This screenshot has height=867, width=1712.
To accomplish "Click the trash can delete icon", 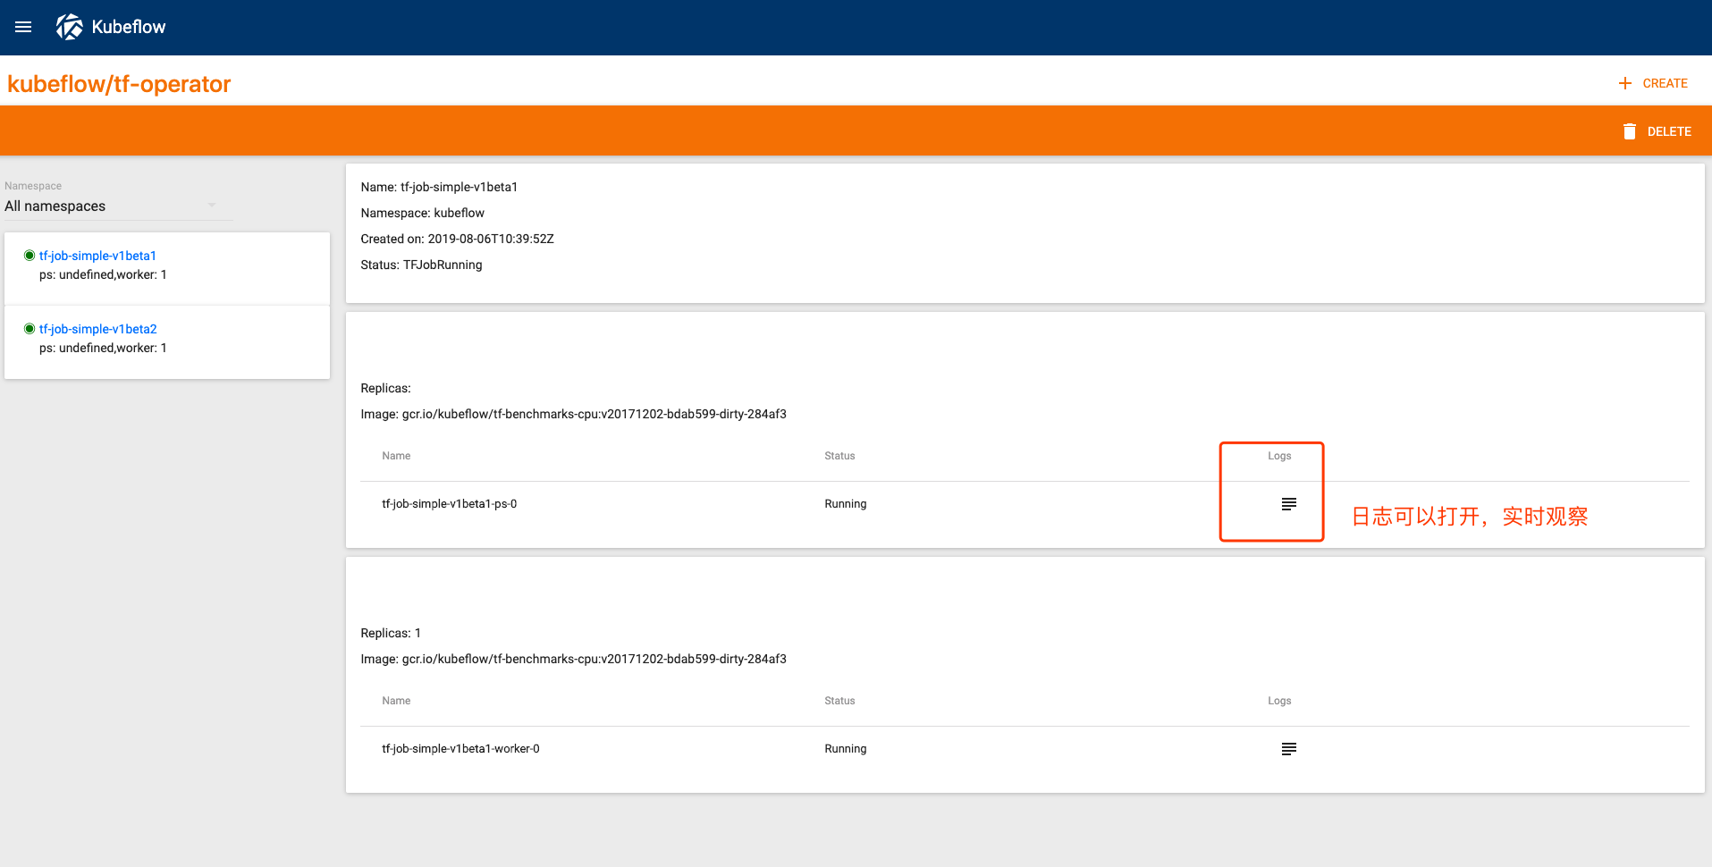I will [1629, 131].
